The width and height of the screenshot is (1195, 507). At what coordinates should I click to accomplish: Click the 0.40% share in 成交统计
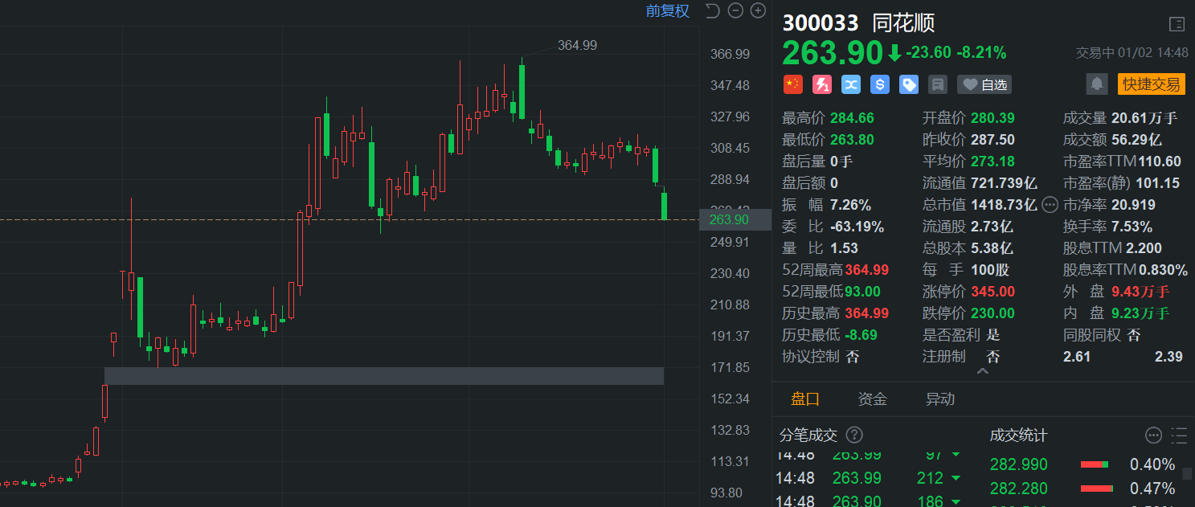coord(1152,464)
